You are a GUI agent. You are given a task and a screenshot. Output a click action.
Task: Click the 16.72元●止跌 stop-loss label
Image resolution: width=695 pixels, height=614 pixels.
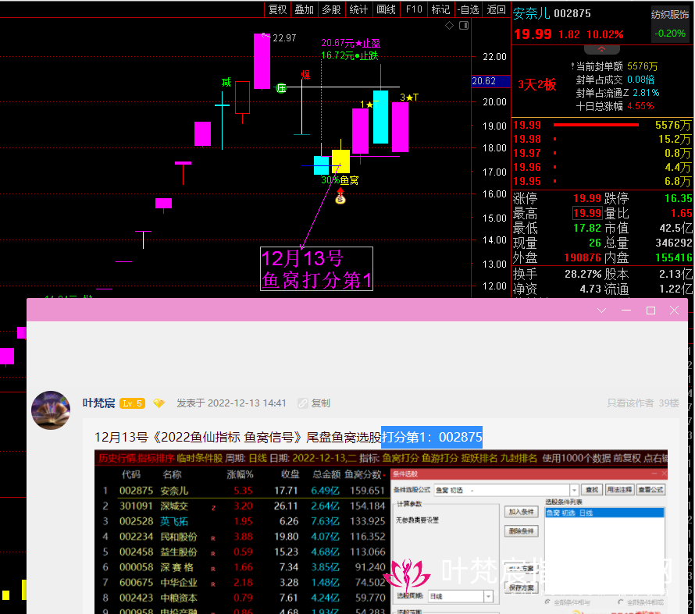[x=350, y=55]
